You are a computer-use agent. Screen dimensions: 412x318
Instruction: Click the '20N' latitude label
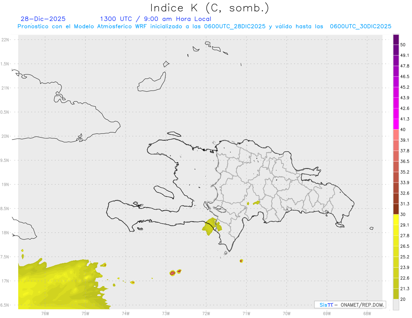tap(5, 136)
